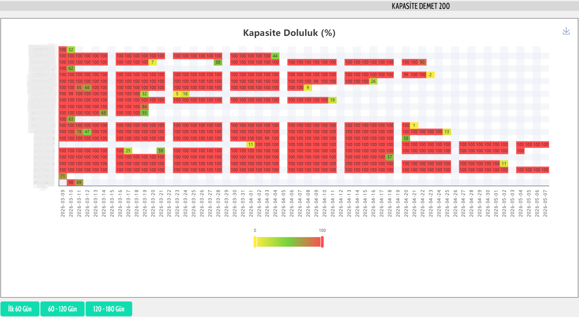Click the minimum handle of color legend

coord(255,242)
